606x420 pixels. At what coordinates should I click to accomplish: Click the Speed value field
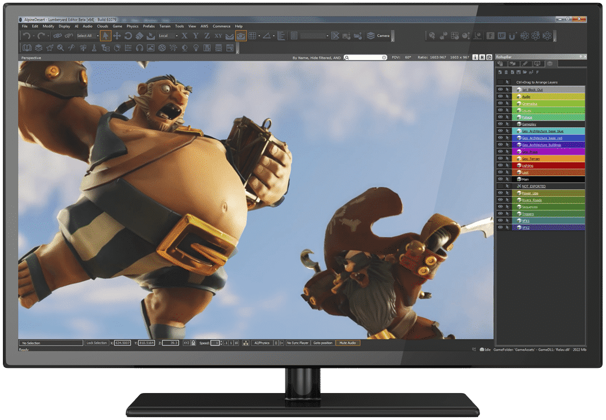215,343
